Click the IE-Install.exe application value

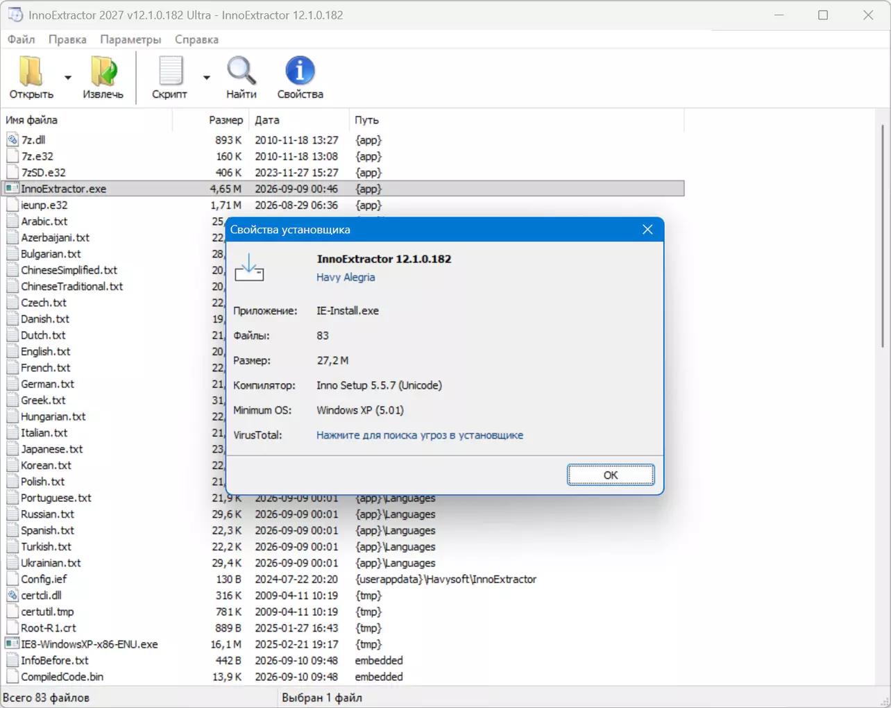tap(348, 311)
